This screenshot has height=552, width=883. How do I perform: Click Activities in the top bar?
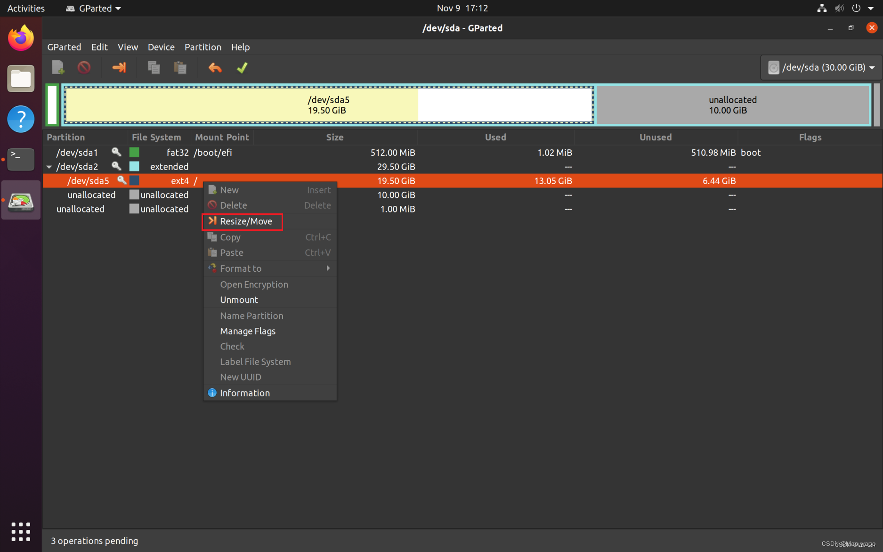(26, 8)
